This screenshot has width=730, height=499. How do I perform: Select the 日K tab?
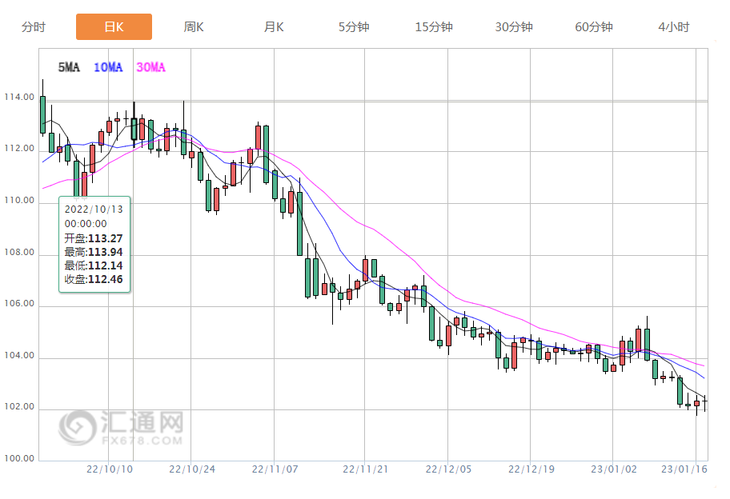pyautogui.click(x=114, y=26)
